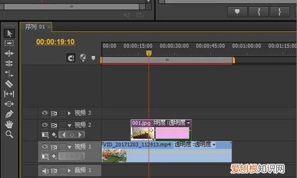The image size is (297, 178).
Task: Toggle track lock box on 视频 1
Action: pyautogui.click(x=62, y=147)
